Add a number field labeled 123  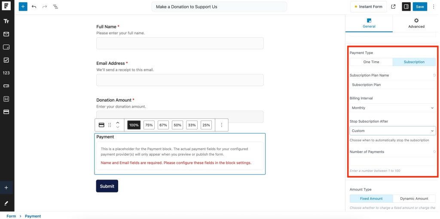click(6, 73)
